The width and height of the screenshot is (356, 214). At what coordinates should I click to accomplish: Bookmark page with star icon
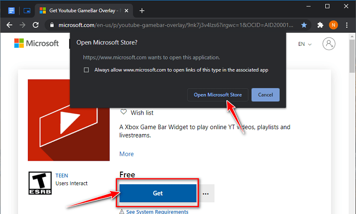304,24
